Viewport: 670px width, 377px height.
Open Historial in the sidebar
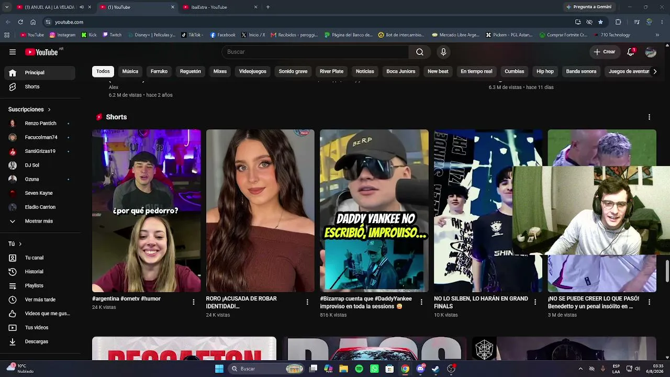[40, 272]
